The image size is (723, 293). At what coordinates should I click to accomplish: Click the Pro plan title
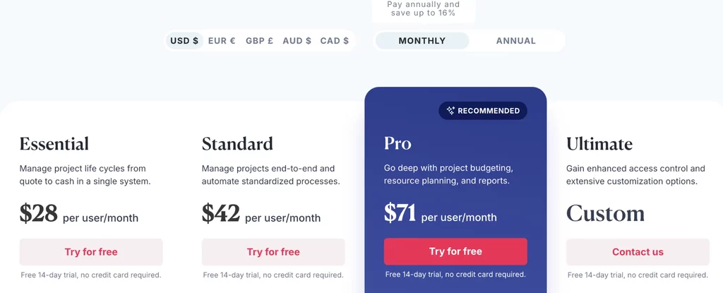pos(398,143)
